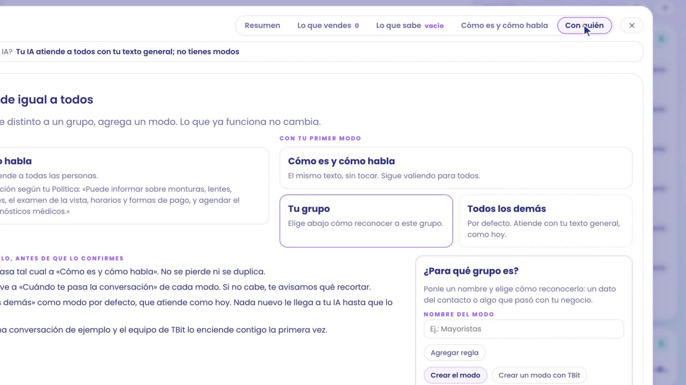Screen dimensions: 686x385
Task: Click the Nombre del modo input field
Action: click(x=524, y=329)
